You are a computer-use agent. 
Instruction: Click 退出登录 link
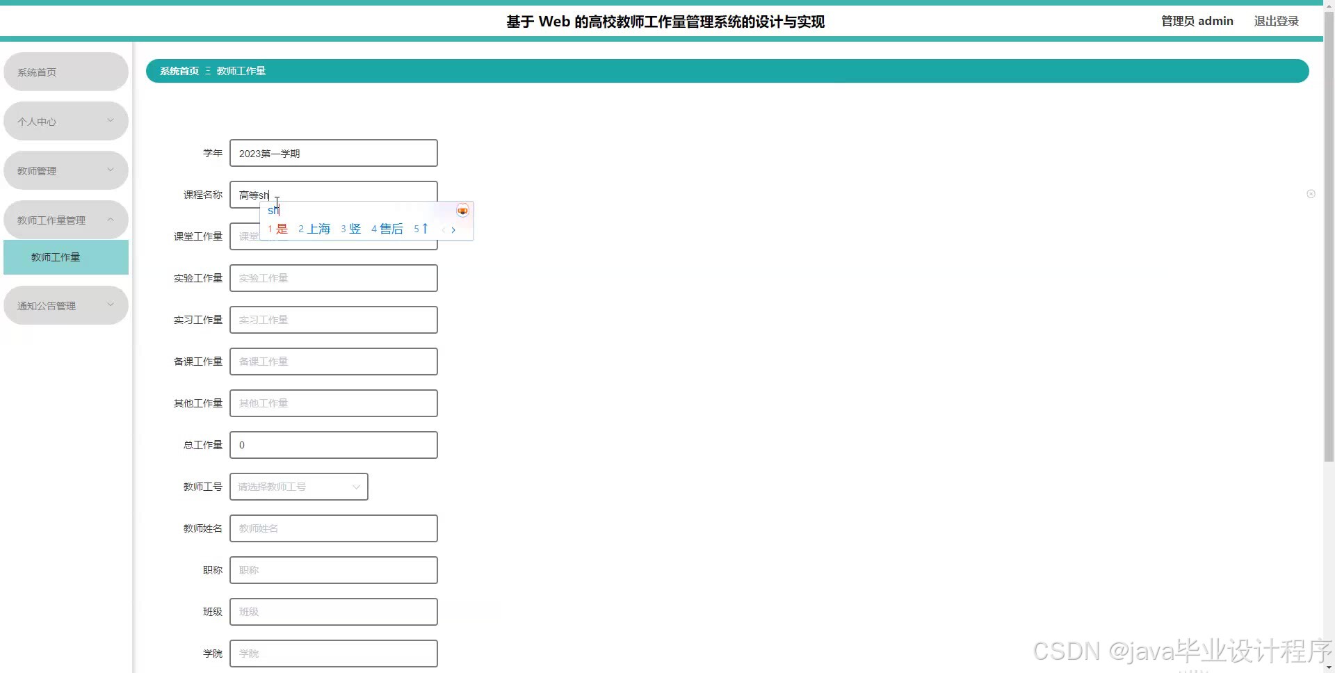point(1276,21)
